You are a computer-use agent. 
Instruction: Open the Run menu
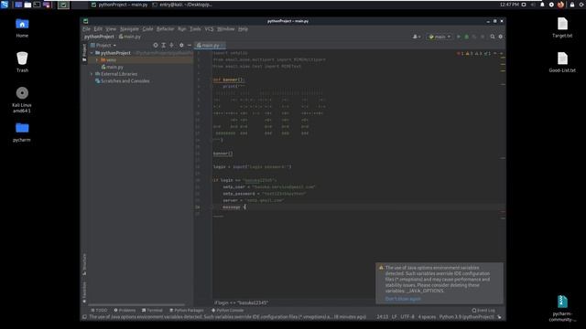pos(182,28)
